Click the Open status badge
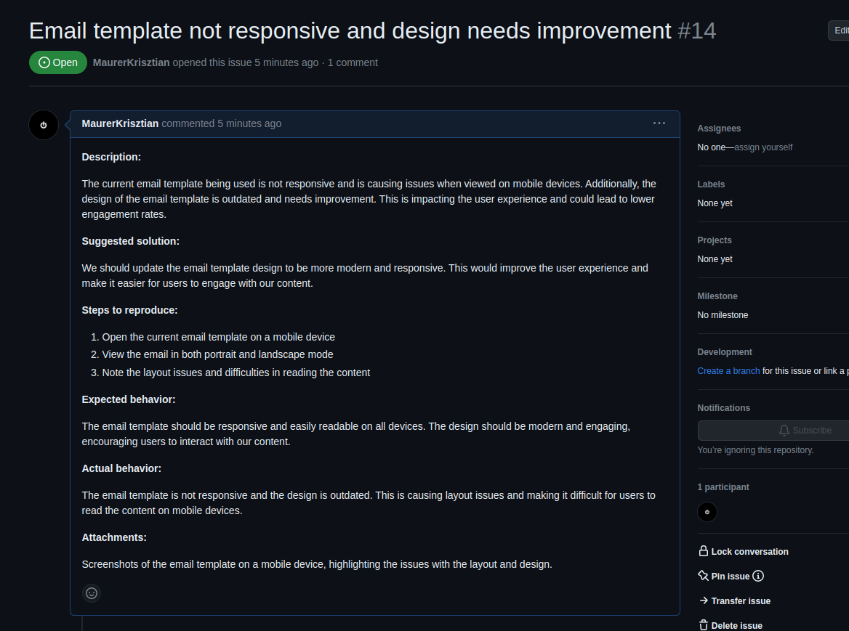Viewport: 849px width, 631px height. (x=57, y=62)
